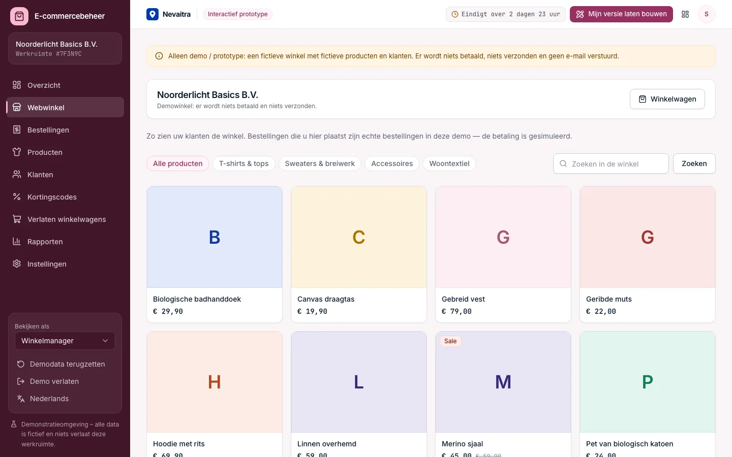The height and width of the screenshot is (457, 732).
Task: Filter by T-shirts & tops category
Action: tap(244, 164)
